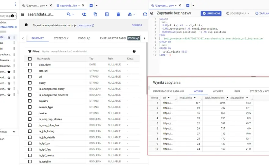The width and height of the screenshot is (269, 165).
Task: Run query with URUCHOM button
Action: point(211,13)
